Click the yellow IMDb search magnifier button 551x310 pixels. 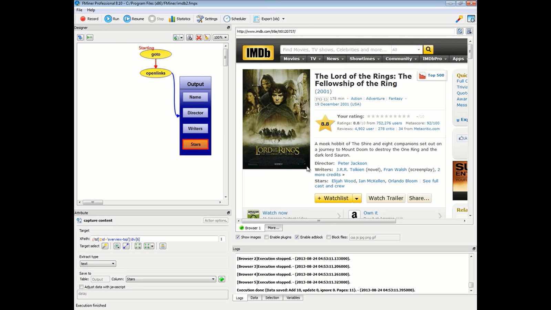(428, 50)
